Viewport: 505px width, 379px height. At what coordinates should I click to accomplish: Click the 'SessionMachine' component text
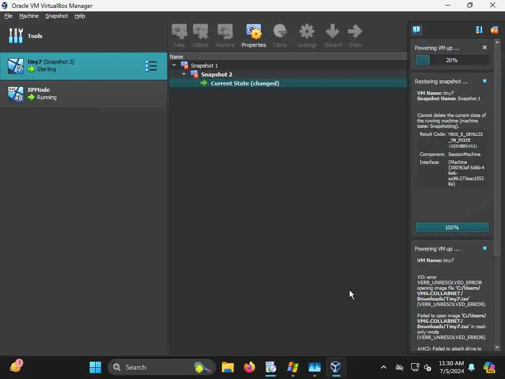pyautogui.click(x=464, y=154)
